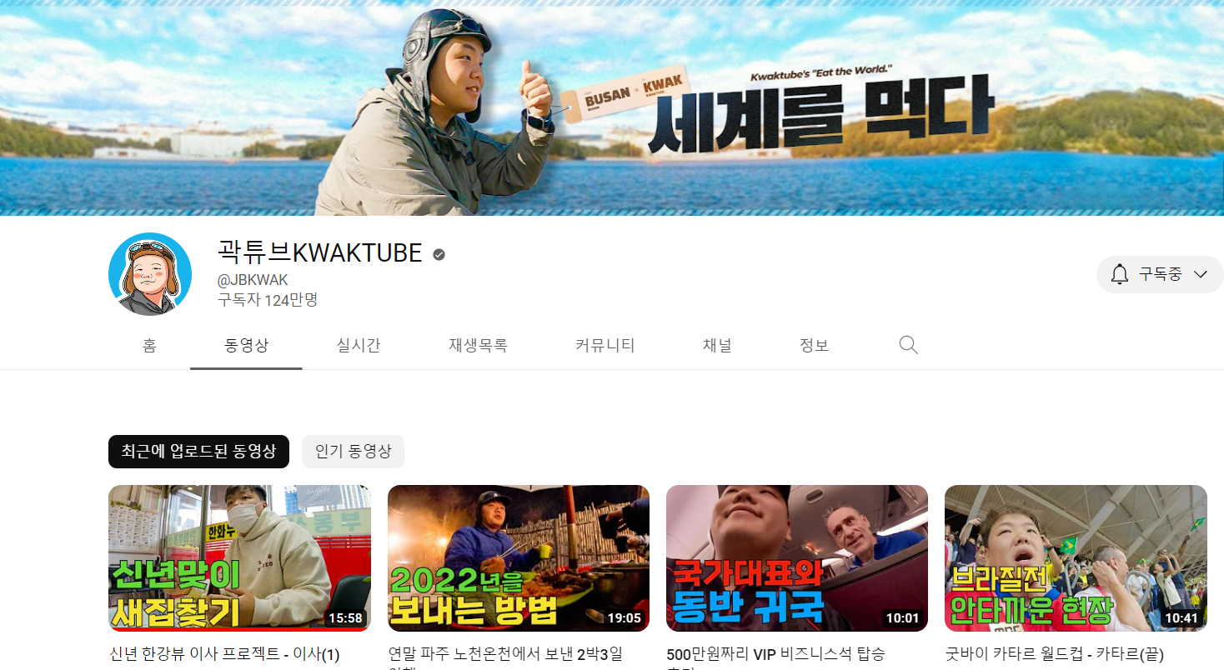Open the 국가대표와 동반 귀국 thumbnail
The image size is (1224, 670).
pyautogui.click(x=797, y=558)
